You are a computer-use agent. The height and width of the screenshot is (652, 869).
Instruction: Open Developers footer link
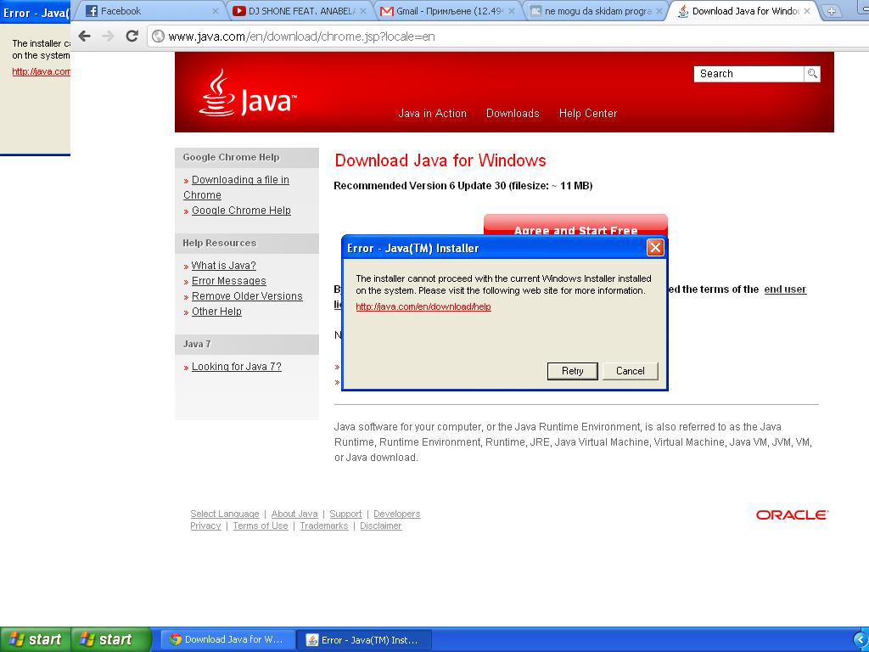point(397,514)
